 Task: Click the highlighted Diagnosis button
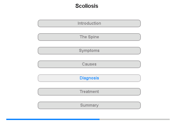(89, 78)
